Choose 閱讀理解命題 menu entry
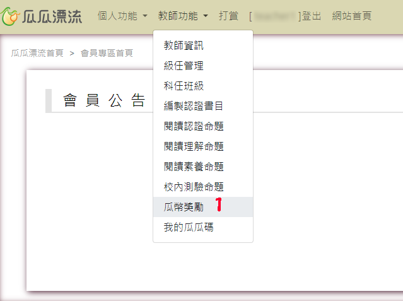403x301 pixels. pos(203,146)
